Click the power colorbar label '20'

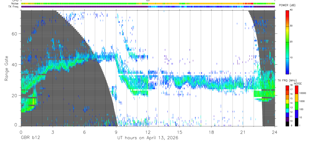[291, 42]
